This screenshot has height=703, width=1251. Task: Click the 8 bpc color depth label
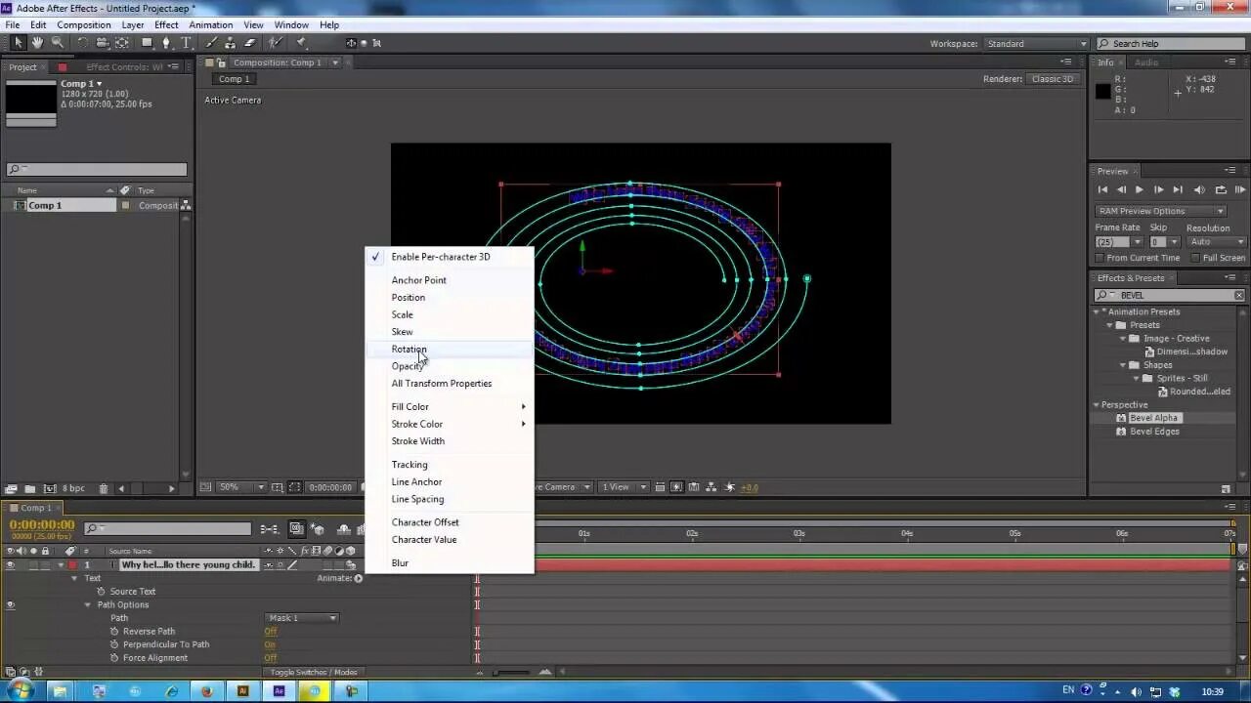coord(73,488)
